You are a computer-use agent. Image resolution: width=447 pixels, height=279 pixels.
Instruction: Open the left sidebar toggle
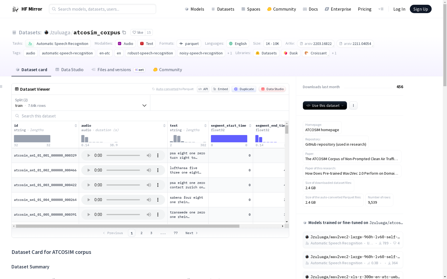pyautogui.click(x=1, y=86)
